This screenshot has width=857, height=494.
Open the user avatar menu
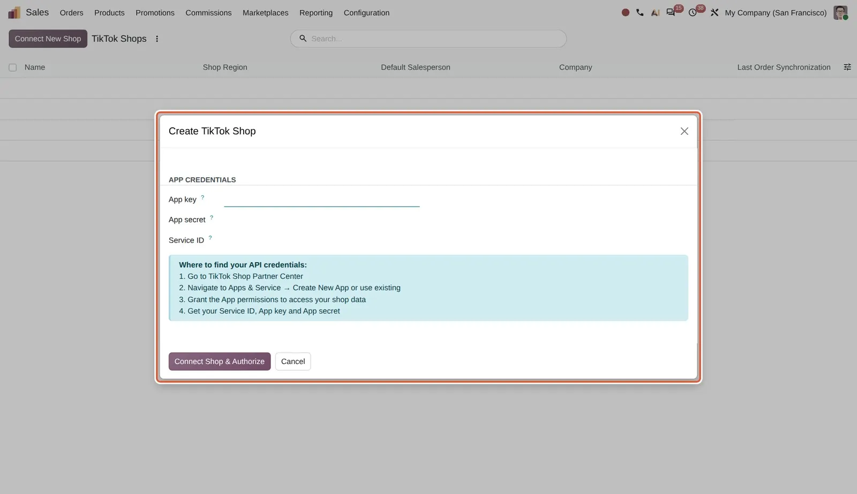pyautogui.click(x=840, y=12)
